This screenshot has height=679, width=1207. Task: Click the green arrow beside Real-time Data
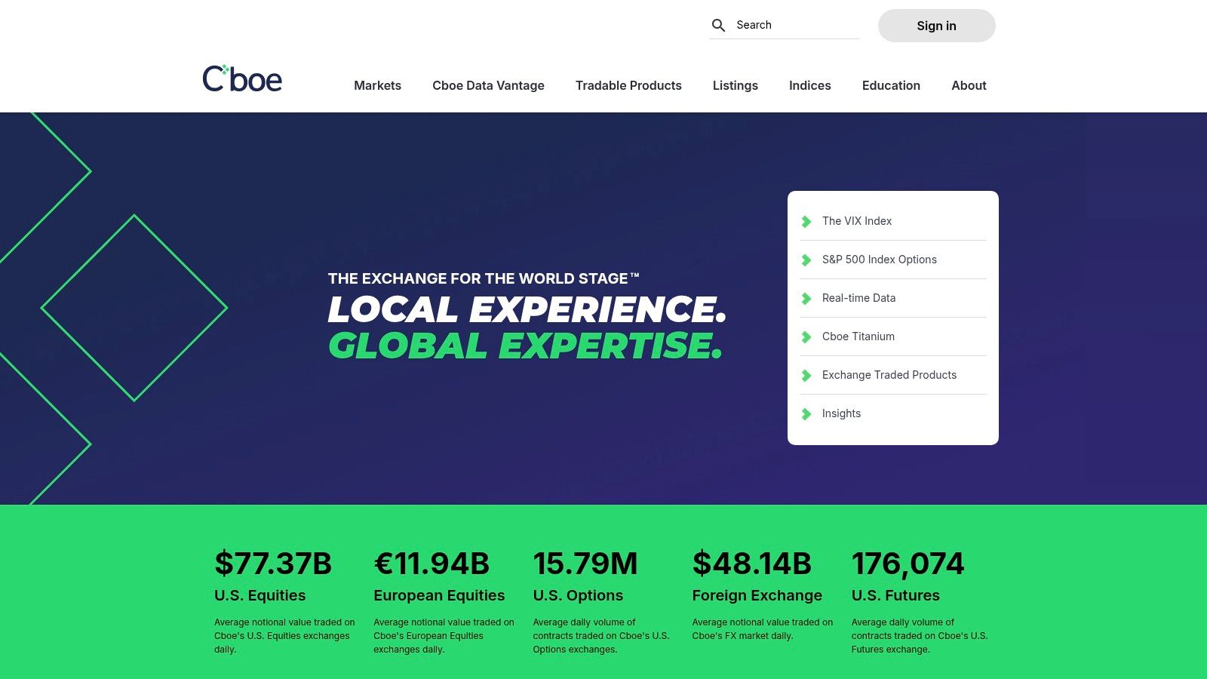[806, 298]
